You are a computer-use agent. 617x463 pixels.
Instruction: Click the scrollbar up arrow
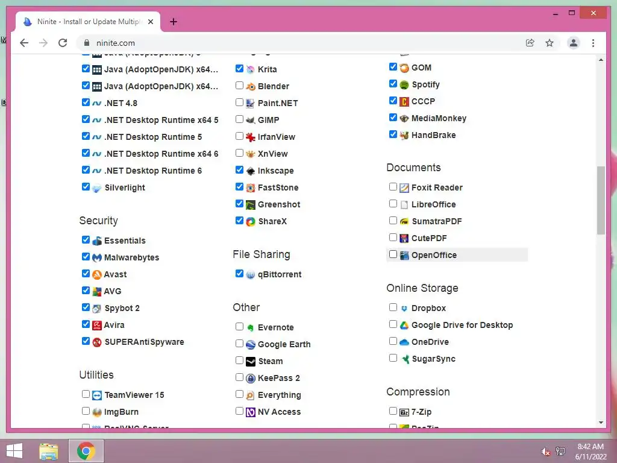(601, 60)
